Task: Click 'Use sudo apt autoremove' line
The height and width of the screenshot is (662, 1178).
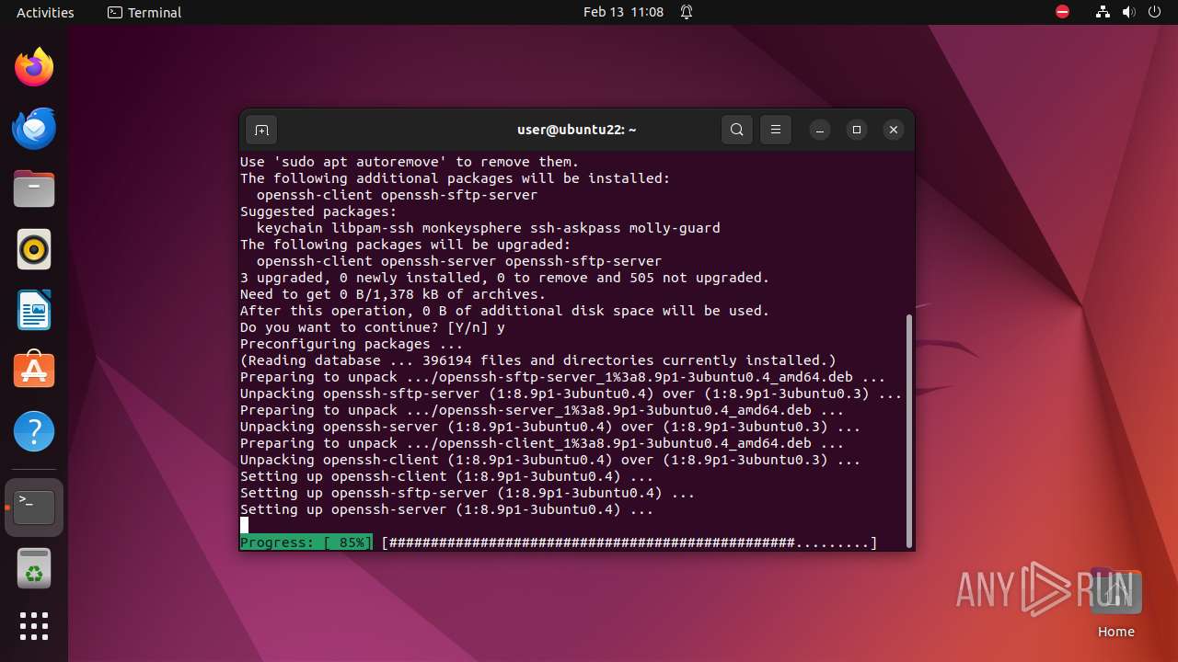Action: [x=410, y=162]
